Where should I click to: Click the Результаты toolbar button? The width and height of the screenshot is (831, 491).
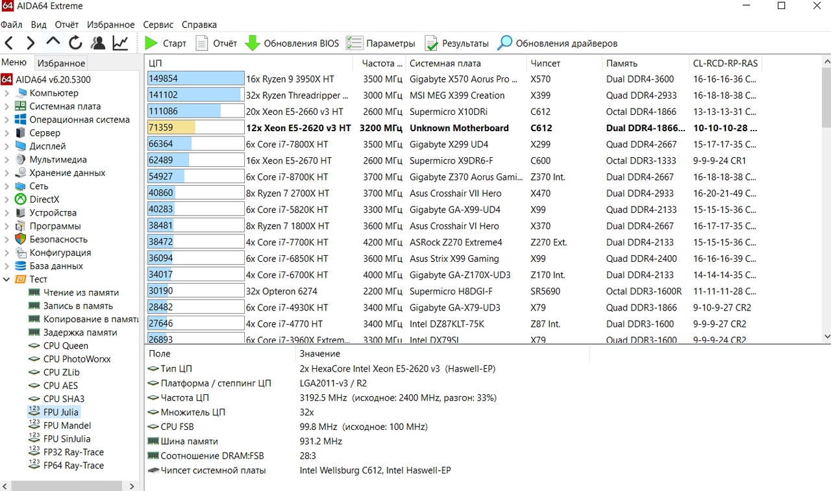click(456, 44)
